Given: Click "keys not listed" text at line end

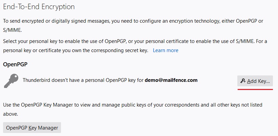Looking at the screenshot, I should 246,105.
